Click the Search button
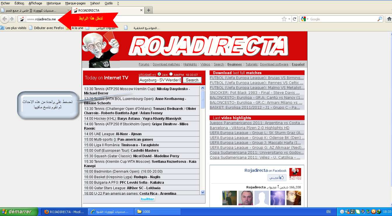This screenshot has height=216, width=392. click(x=192, y=80)
